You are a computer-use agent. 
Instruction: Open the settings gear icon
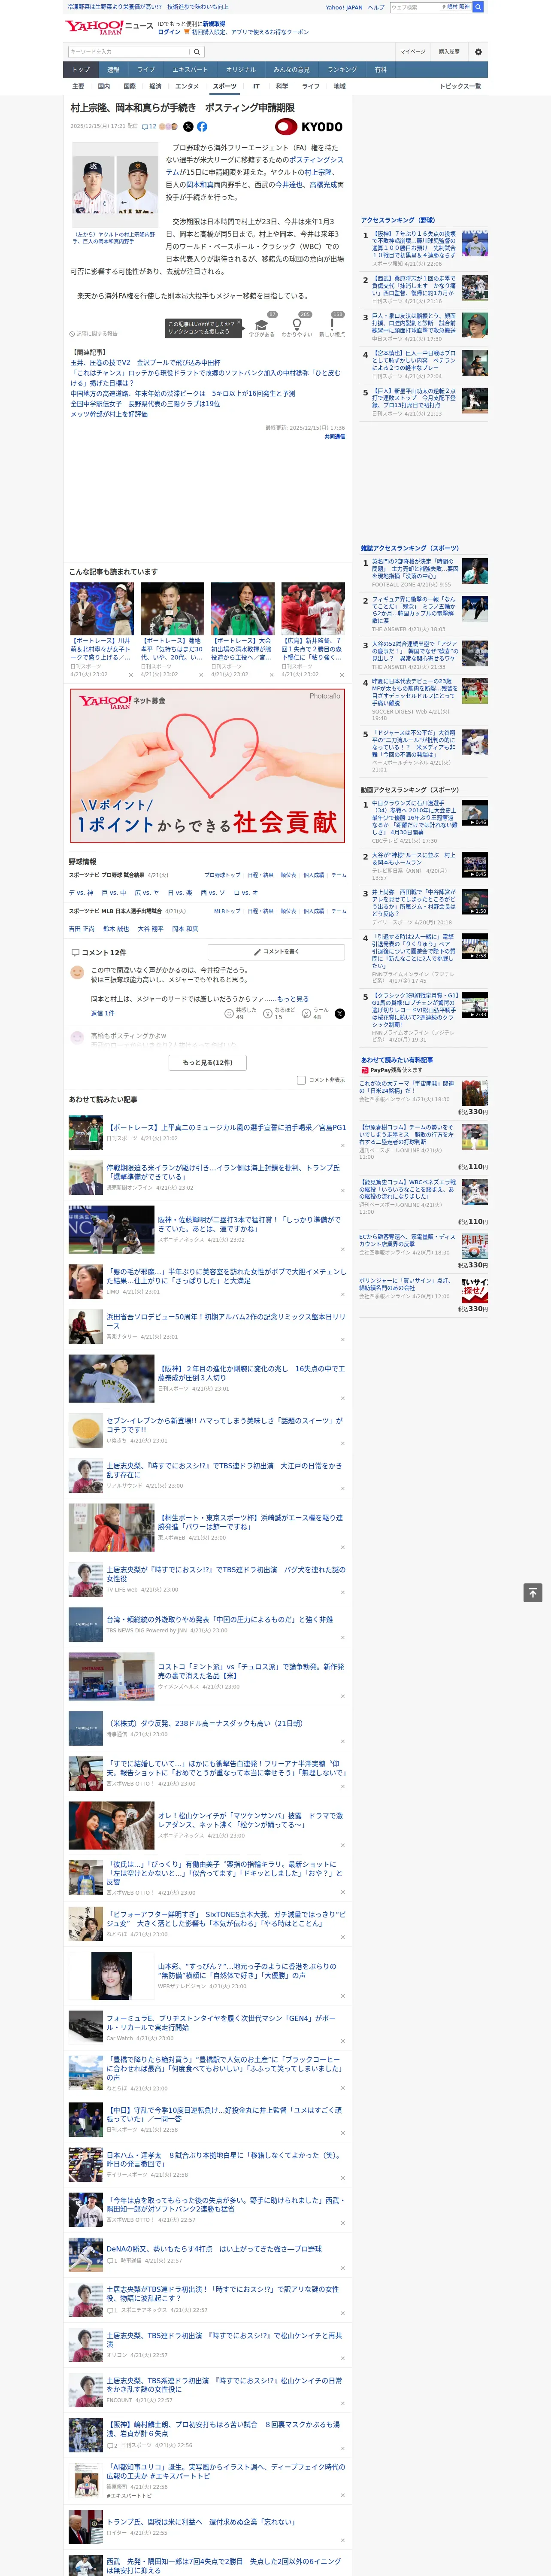pos(478,52)
